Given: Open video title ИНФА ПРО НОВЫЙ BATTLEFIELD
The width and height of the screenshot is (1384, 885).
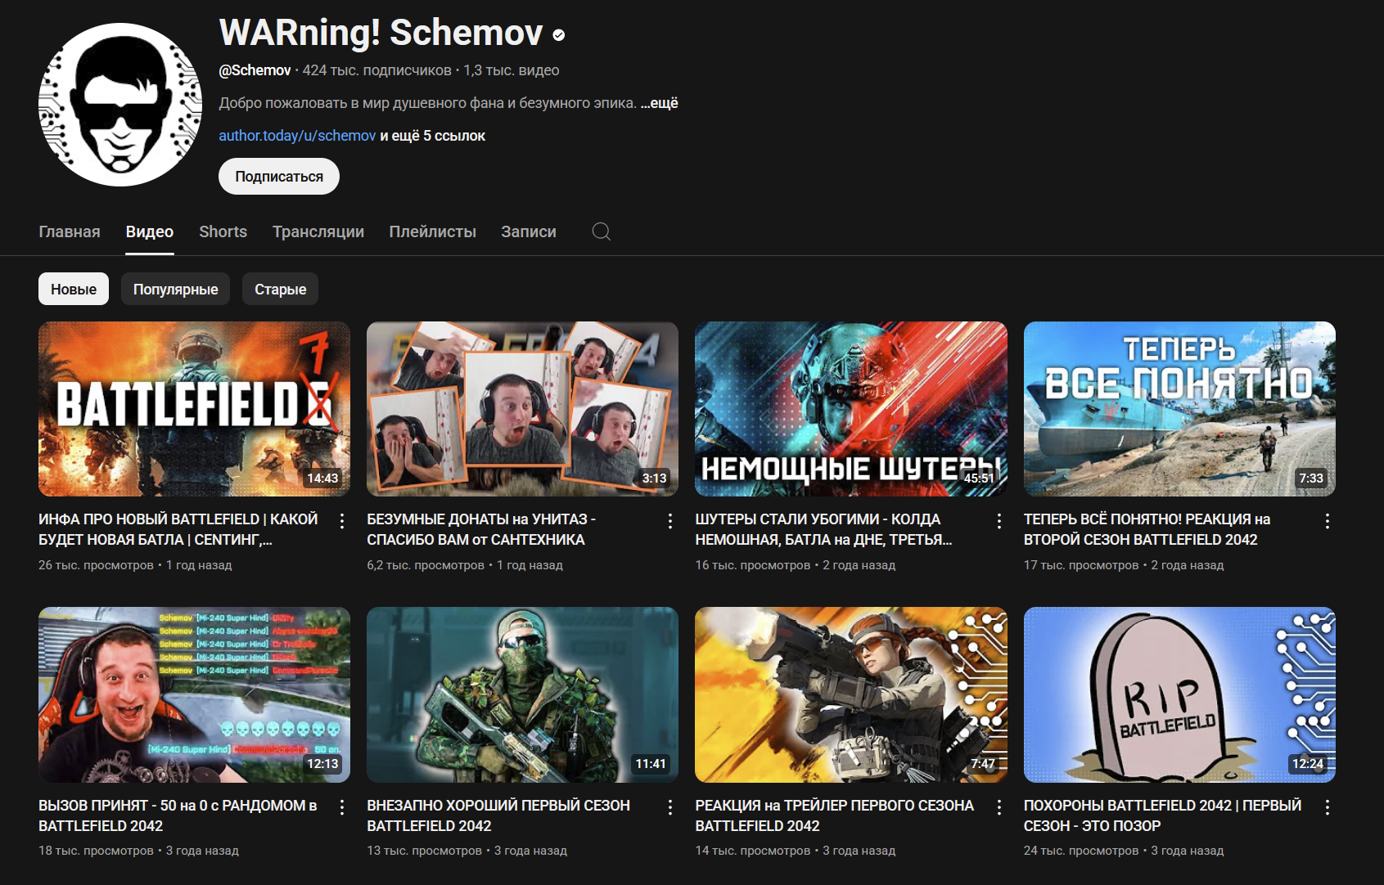Looking at the screenshot, I should coord(178,529).
